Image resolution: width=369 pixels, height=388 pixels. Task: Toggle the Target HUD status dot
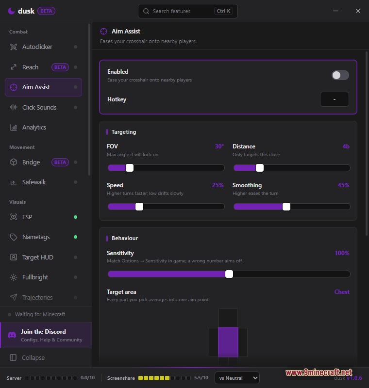click(x=76, y=258)
